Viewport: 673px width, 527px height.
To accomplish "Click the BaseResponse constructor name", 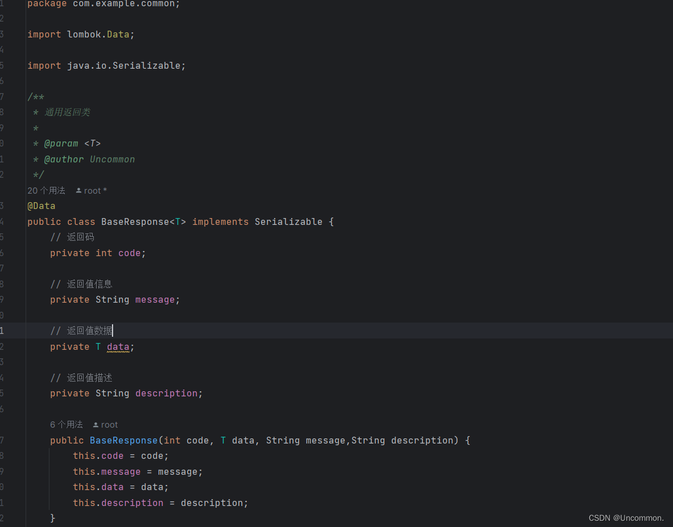I will pos(123,440).
